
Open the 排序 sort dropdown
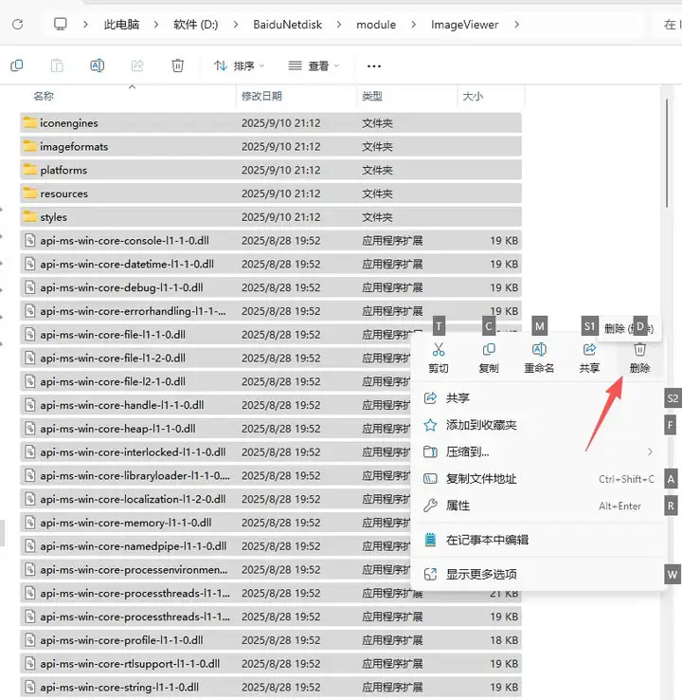(239, 65)
